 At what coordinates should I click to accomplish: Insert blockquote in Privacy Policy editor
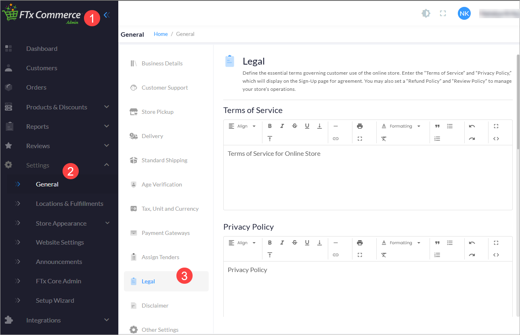pos(437,243)
